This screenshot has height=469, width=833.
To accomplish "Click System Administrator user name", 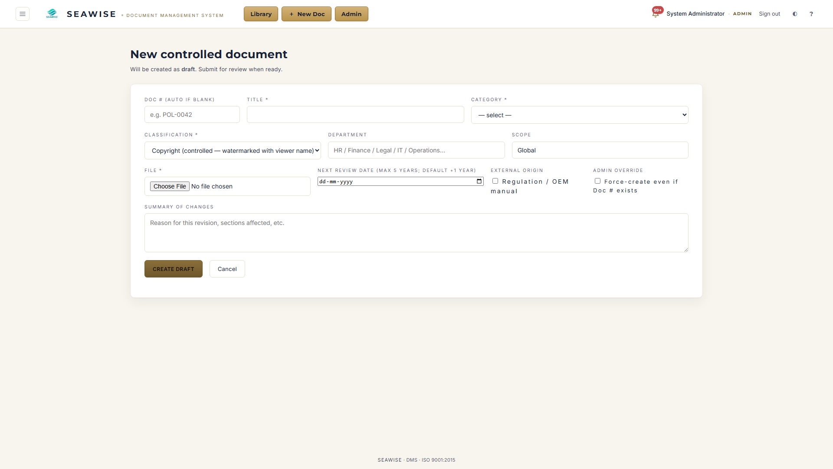I will coord(695,14).
